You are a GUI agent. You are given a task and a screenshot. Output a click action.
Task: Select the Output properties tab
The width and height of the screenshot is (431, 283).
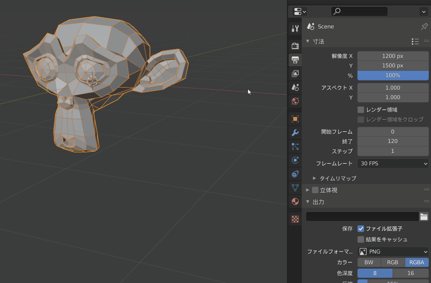coord(295,60)
